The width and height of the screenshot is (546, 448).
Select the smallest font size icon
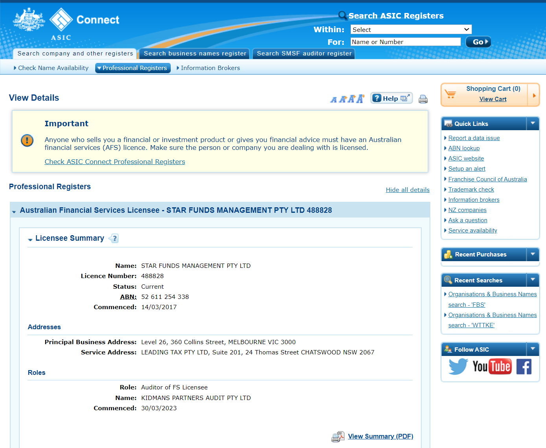[334, 100]
